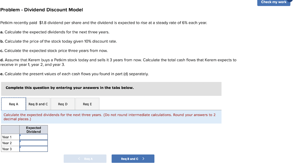This screenshot has width=295, height=168.
Task: Click the blue corner marker in Year 1 cell
Action: coord(20,135)
